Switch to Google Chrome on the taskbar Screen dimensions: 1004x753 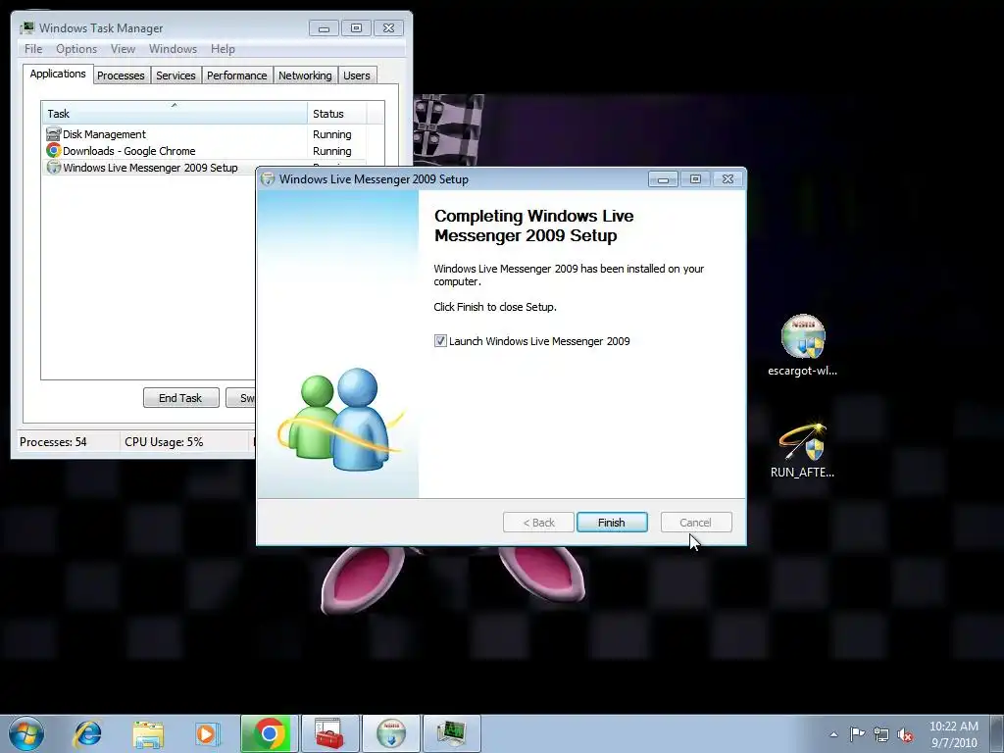[270, 733]
